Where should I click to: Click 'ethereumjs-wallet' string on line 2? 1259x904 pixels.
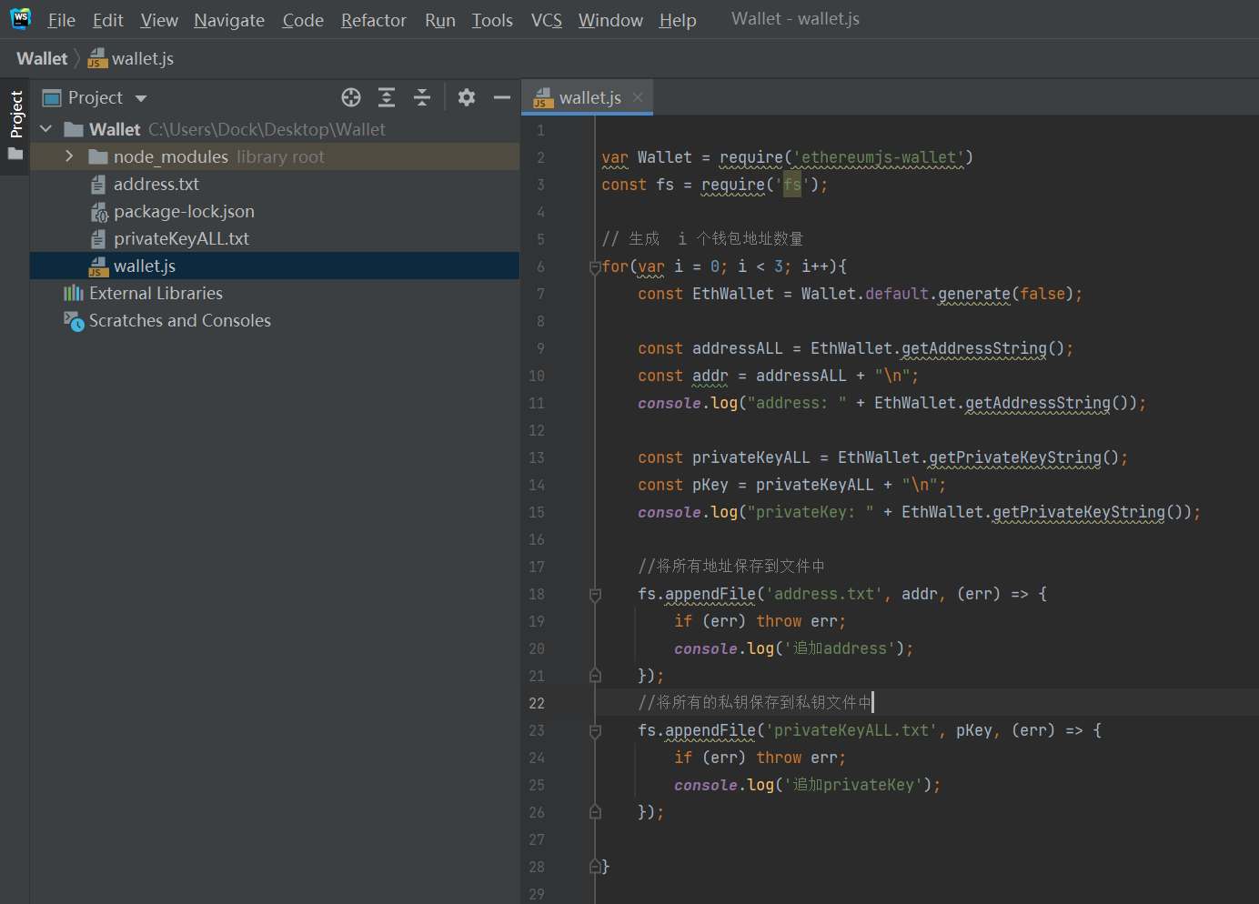(x=878, y=157)
